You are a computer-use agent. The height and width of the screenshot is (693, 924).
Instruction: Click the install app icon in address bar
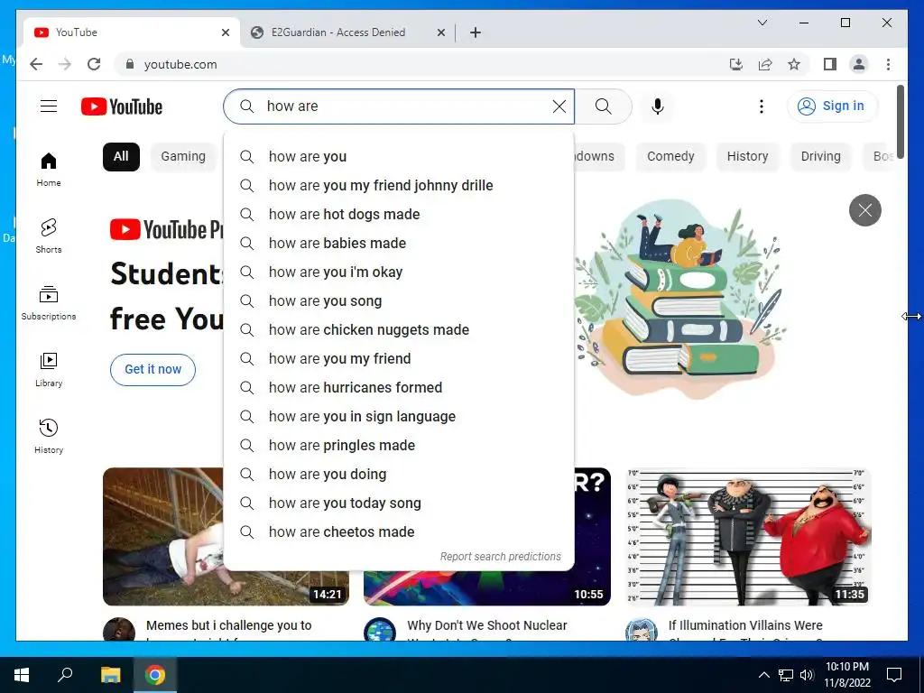point(735,64)
